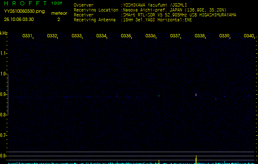Click the green meteor echo near 0336
258x164 pixels.
(x=159, y=96)
